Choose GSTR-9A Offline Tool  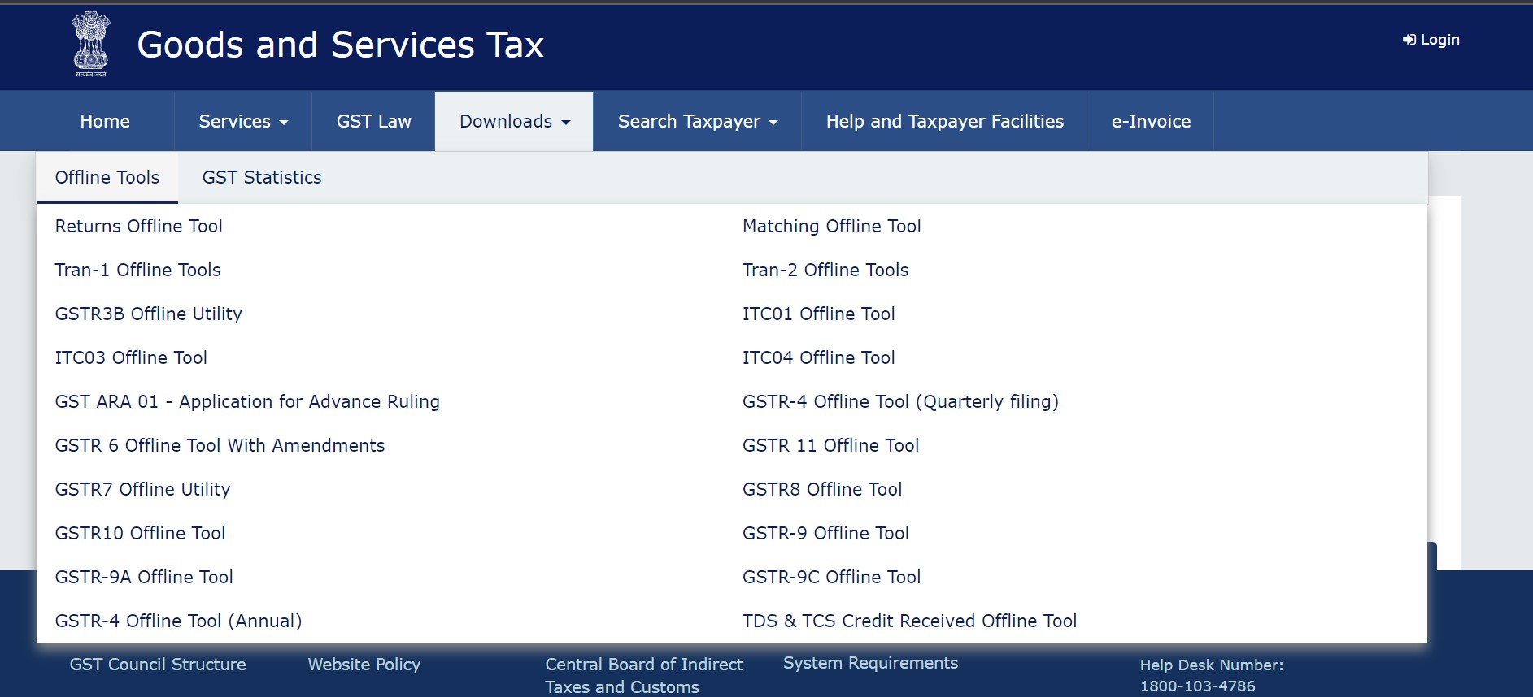tap(144, 577)
